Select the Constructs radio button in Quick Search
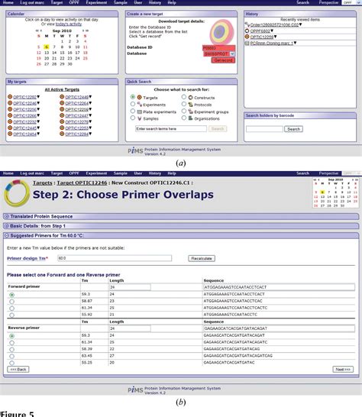The width and height of the screenshot is (362, 417). pyautogui.click(x=184, y=97)
